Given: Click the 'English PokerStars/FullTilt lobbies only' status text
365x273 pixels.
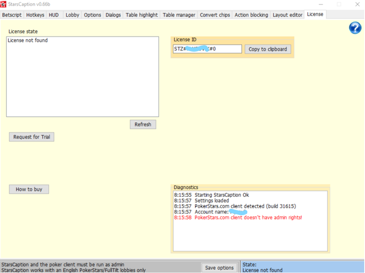Looking at the screenshot, I should tap(74, 270).
